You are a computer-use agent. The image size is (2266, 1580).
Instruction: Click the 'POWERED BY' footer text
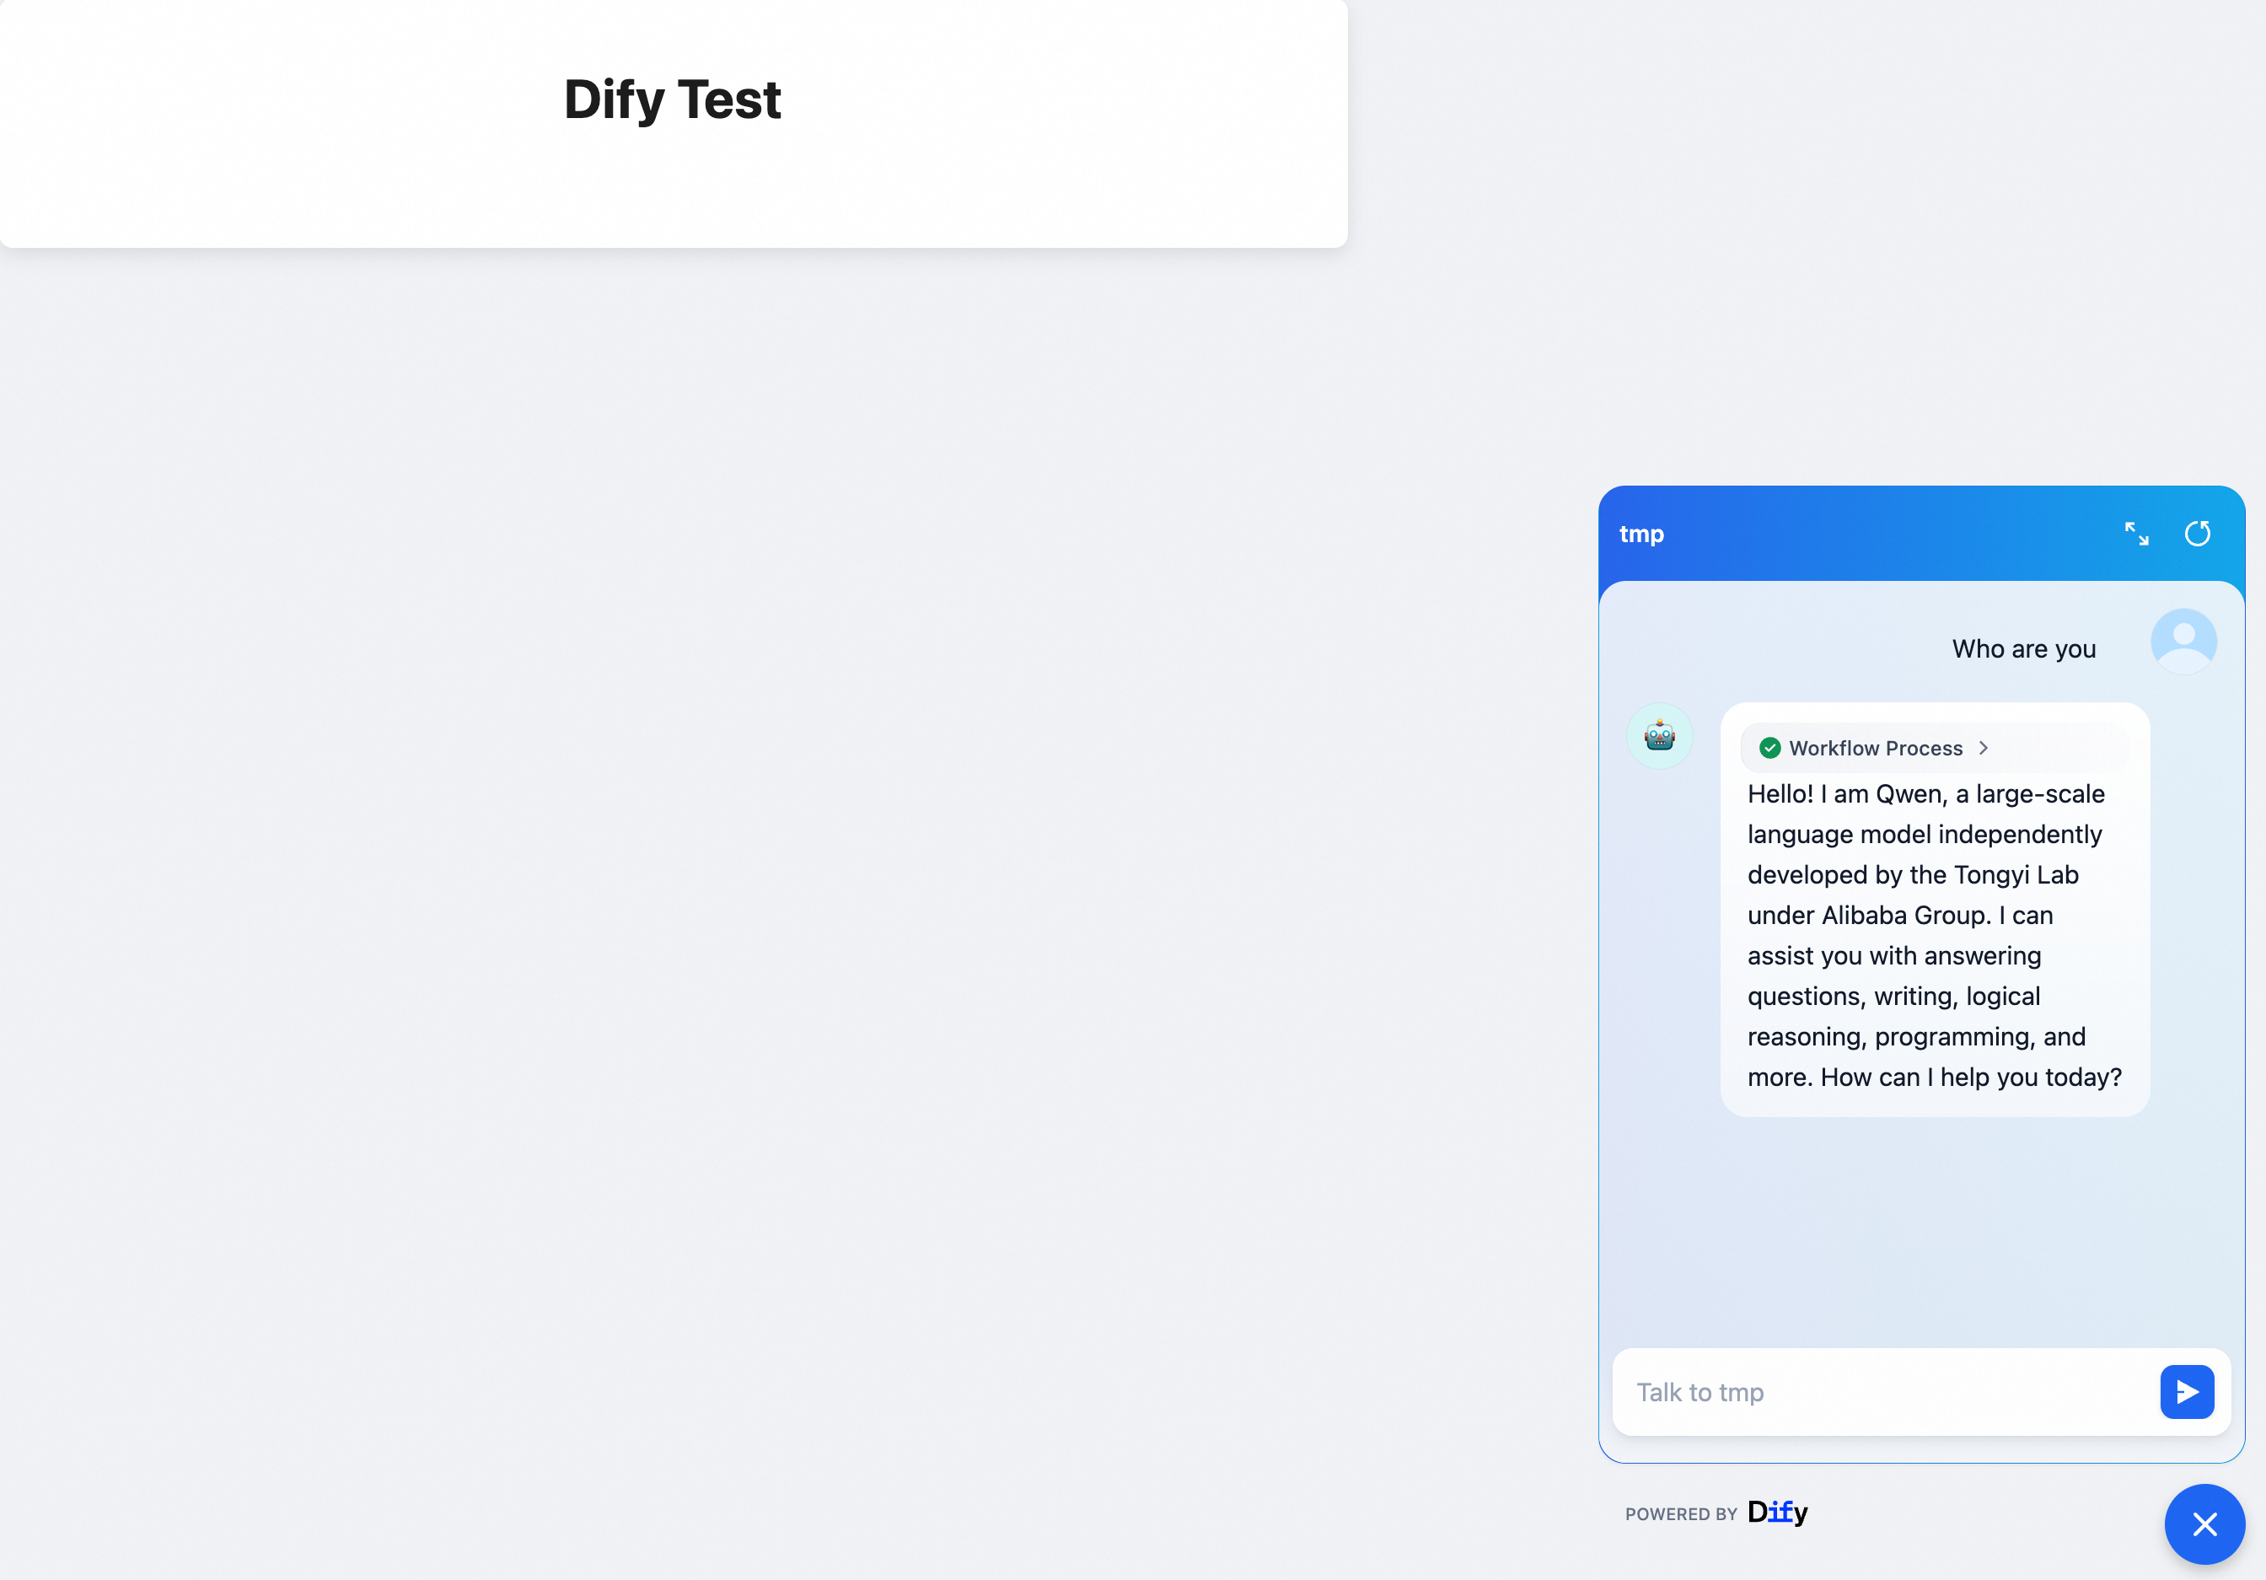(1681, 1514)
